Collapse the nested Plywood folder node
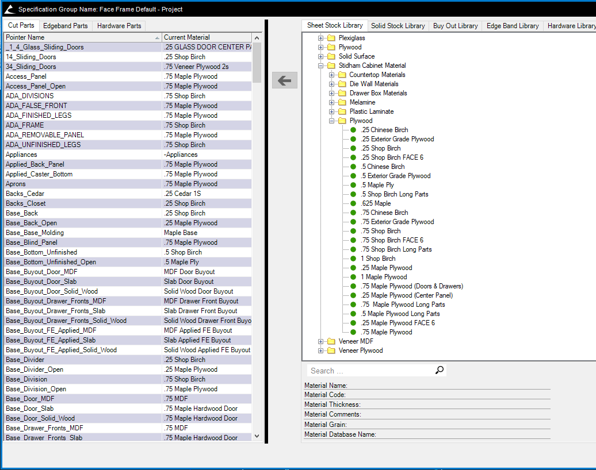 331,121
